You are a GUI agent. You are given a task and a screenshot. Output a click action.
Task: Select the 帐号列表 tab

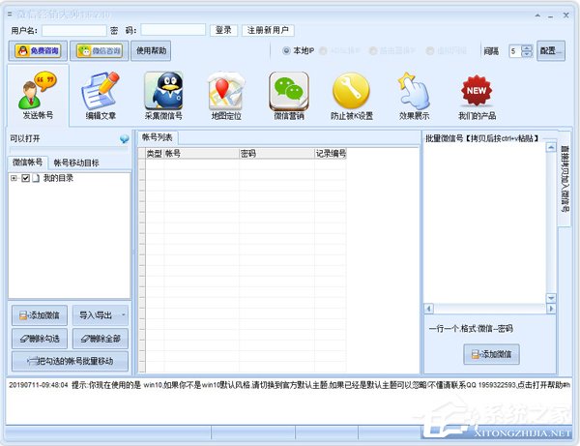tap(158, 137)
